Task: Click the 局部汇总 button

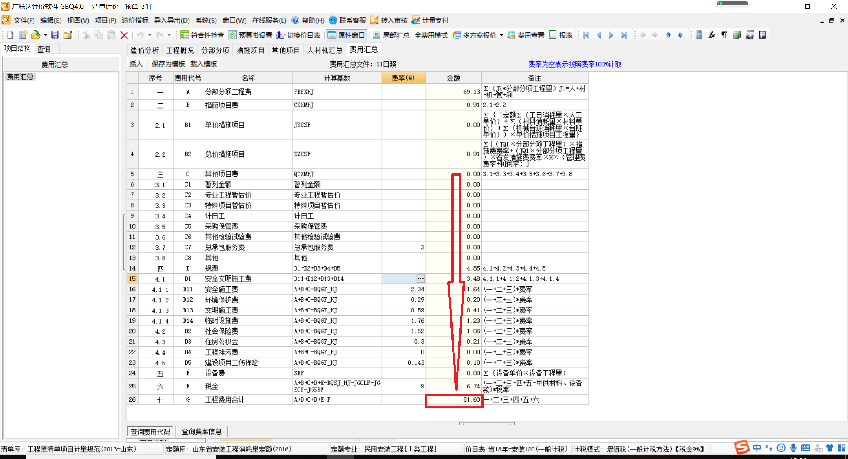Action: point(391,35)
